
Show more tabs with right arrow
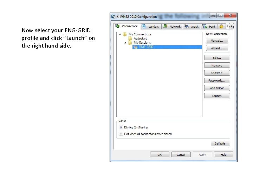(231, 26)
